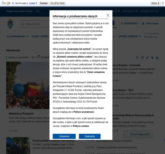Image resolution: width=165 pixels, height=154 pixels.
Task: Open the storm warning 'ostrzeżenie' headline
Action: [126, 65]
